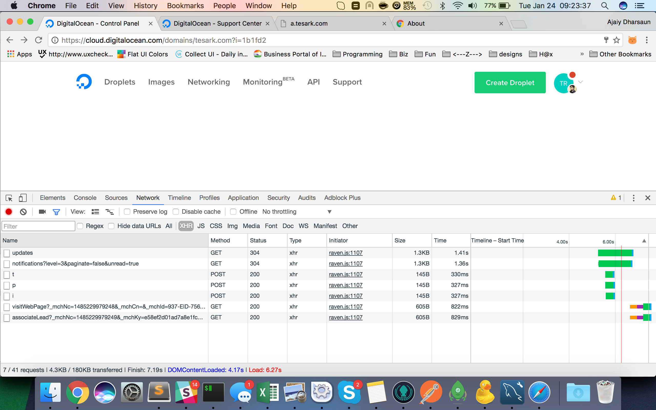Image resolution: width=656 pixels, height=410 pixels.
Task: Click the fox extension icon
Action: (x=632, y=40)
